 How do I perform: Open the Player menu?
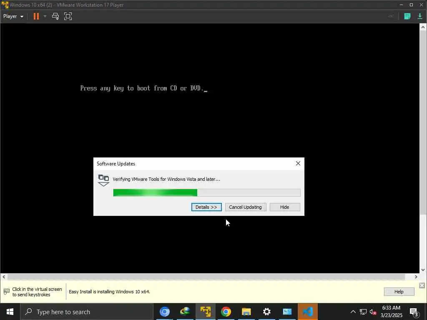tap(13, 16)
